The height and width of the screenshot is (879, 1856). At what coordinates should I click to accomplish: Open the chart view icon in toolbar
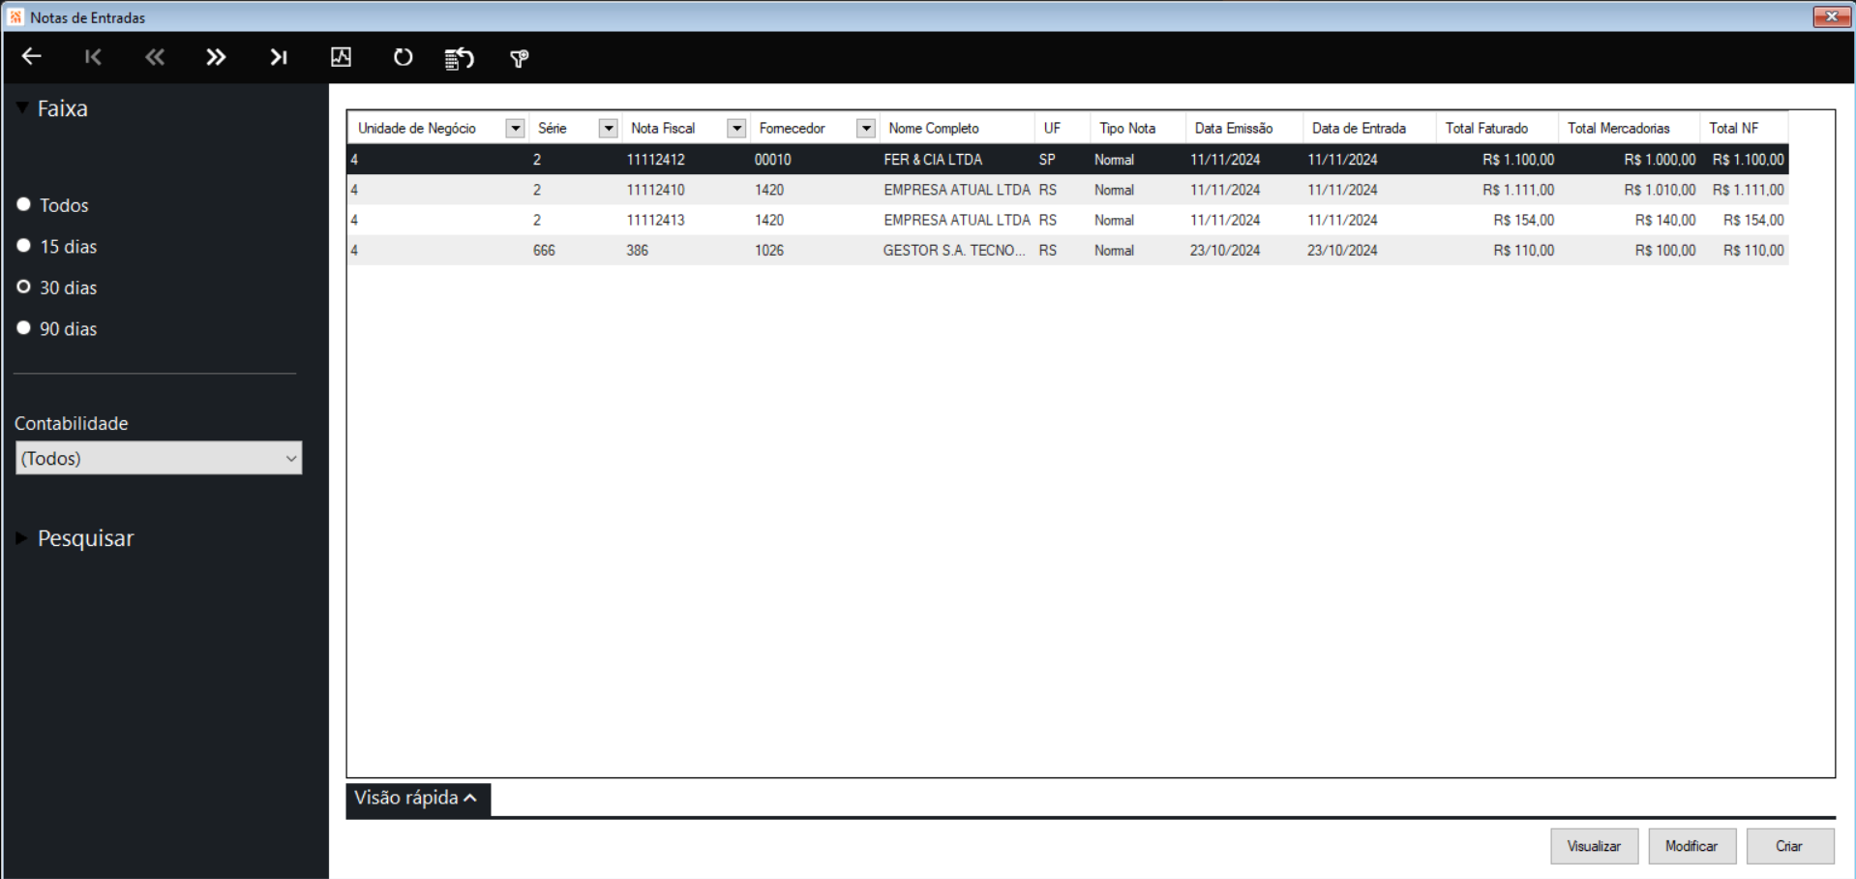click(x=342, y=57)
